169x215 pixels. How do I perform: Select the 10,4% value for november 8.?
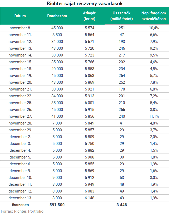[x=154, y=28]
